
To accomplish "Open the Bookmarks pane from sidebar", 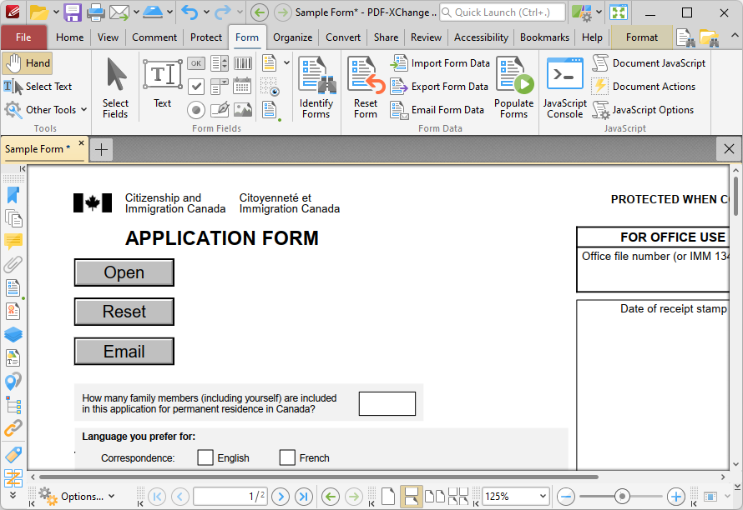I will tap(13, 195).
